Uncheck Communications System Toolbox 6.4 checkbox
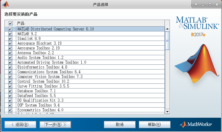 point(10,72)
